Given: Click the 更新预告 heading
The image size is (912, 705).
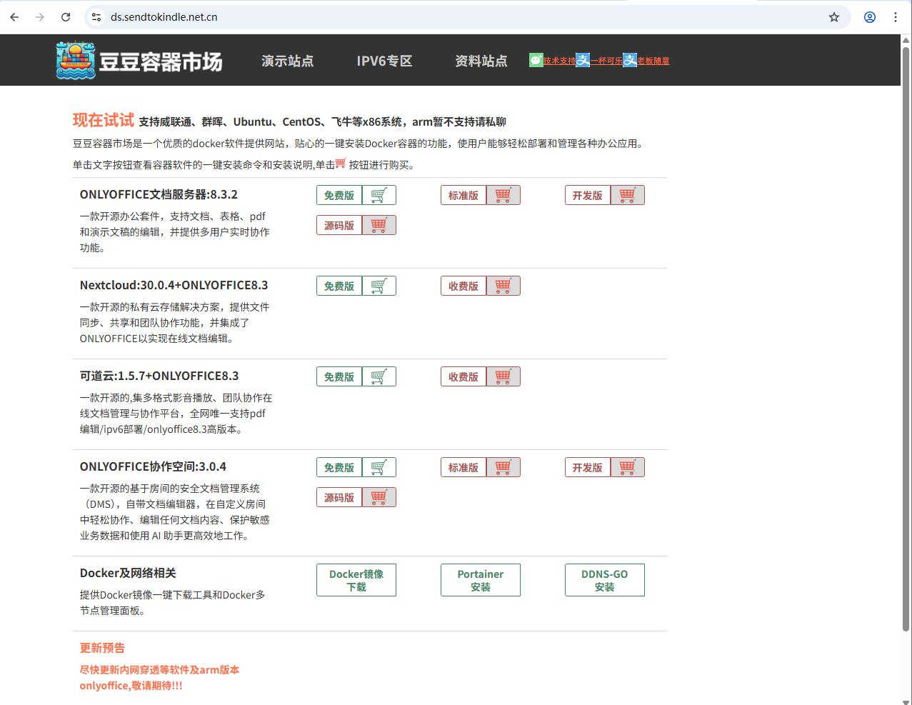Looking at the screenshot, I should (102, 648).
